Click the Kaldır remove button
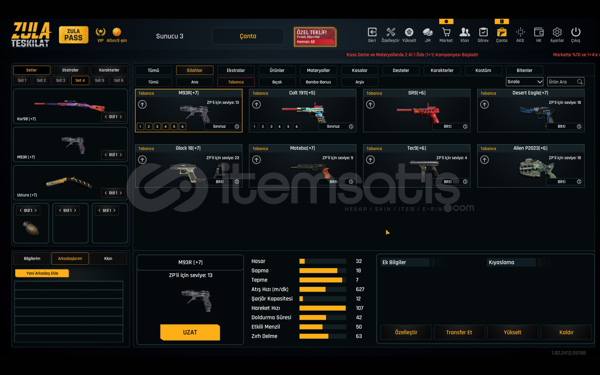600x375 pixels. click(x=566, y=332)
